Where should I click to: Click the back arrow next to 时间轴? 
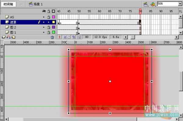pyautogui.click(x=21, y=5)
